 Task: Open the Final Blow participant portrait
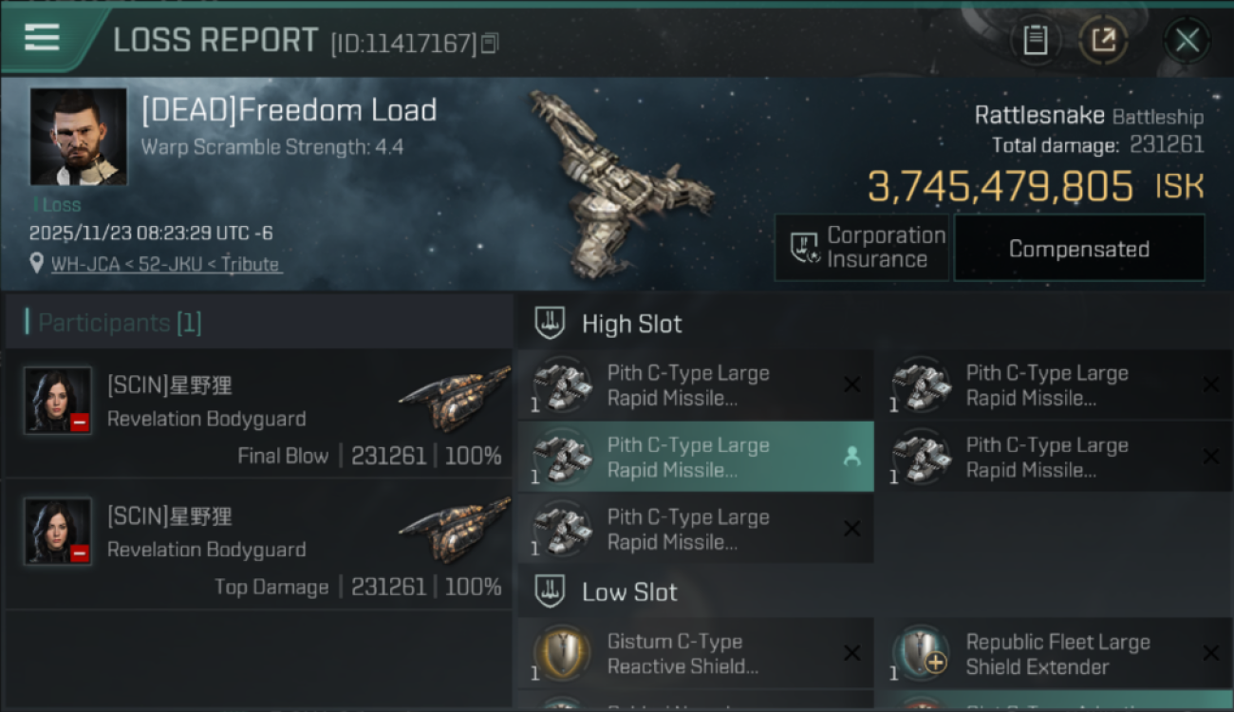coord(58,401)
